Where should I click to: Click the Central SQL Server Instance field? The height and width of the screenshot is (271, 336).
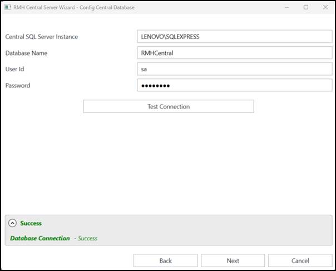click(235, 37)
